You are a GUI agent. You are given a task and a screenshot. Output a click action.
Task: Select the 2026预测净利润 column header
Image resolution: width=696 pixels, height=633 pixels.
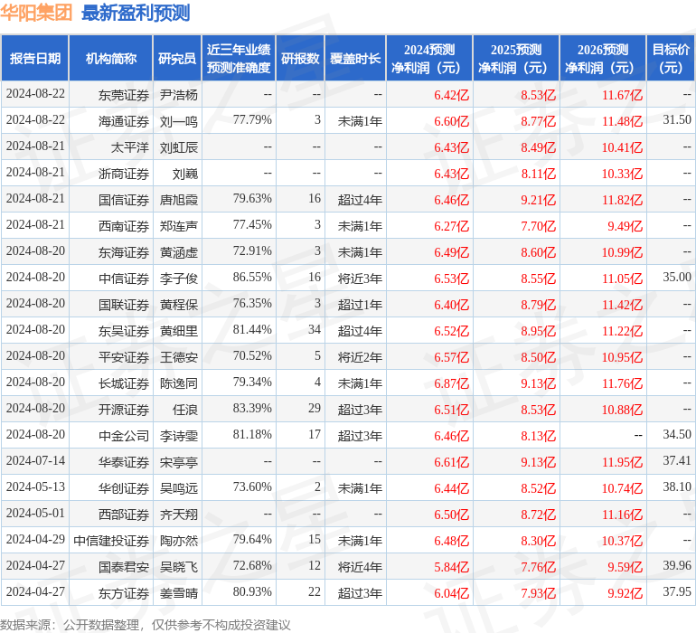[603, 58]
